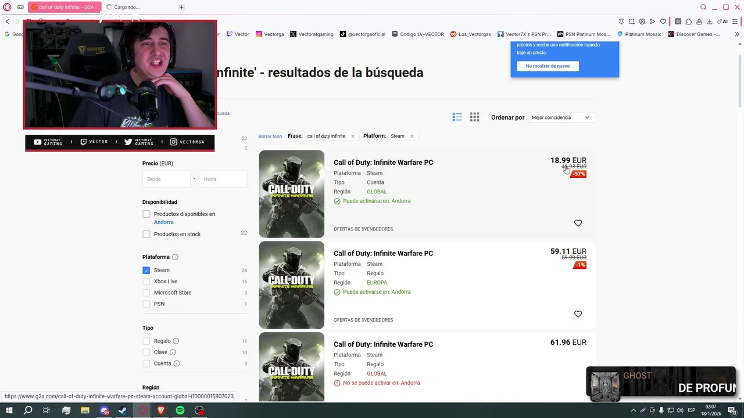The height and width of the screenshot is (418, 744).
Task: Remove the 'call of duty infinite' phrase filter
Action: 353,136
